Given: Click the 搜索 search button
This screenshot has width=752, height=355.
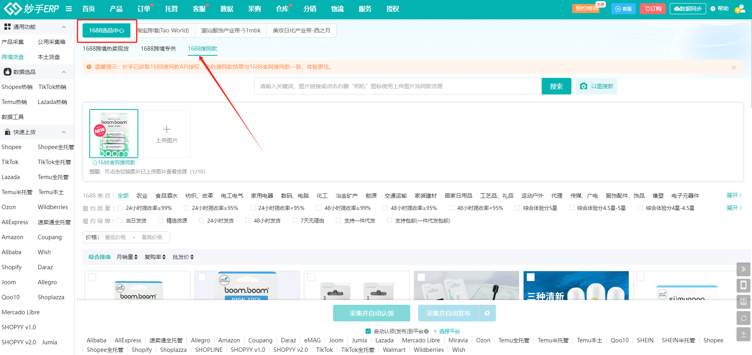Looking at the screenshot, I should click(556, 86).
